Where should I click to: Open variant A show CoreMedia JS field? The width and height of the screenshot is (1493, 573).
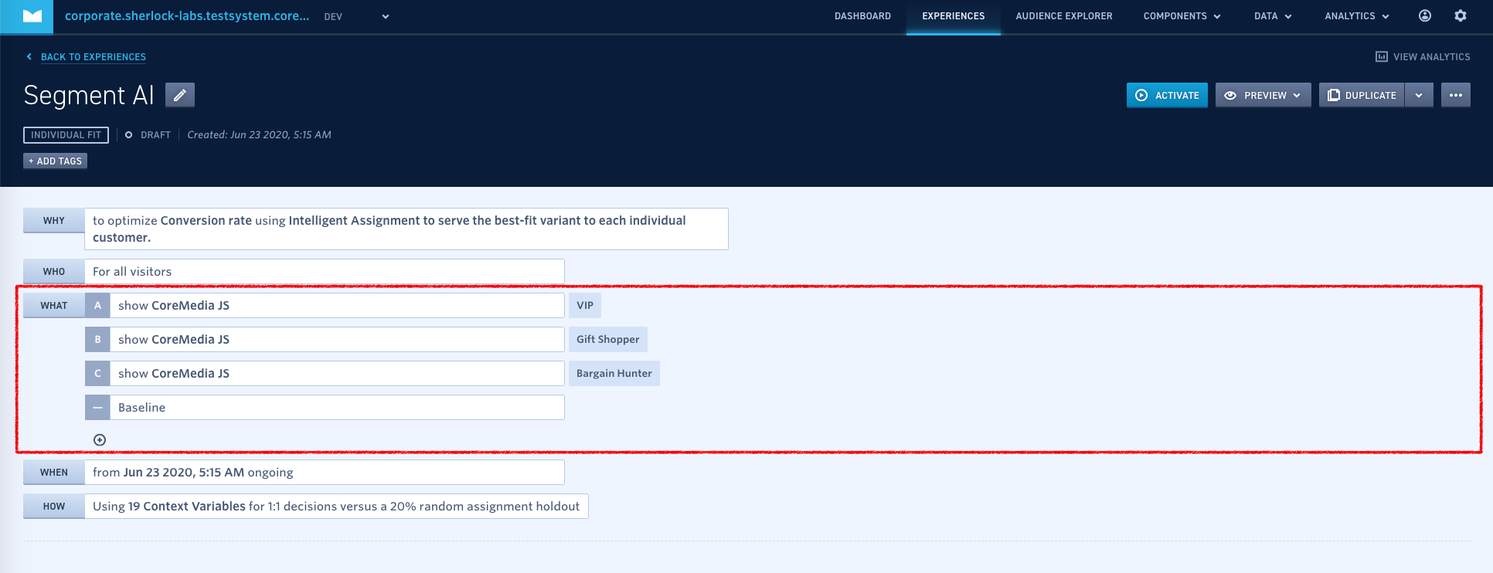(337, 305)
